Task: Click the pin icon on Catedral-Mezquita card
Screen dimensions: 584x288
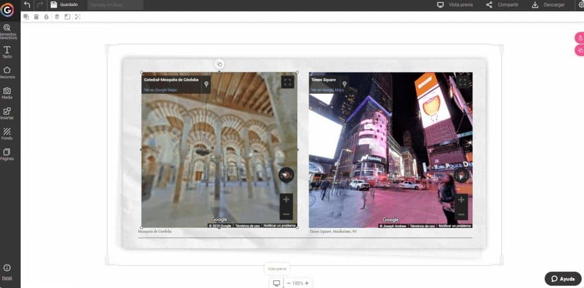Action: point(206,84)
